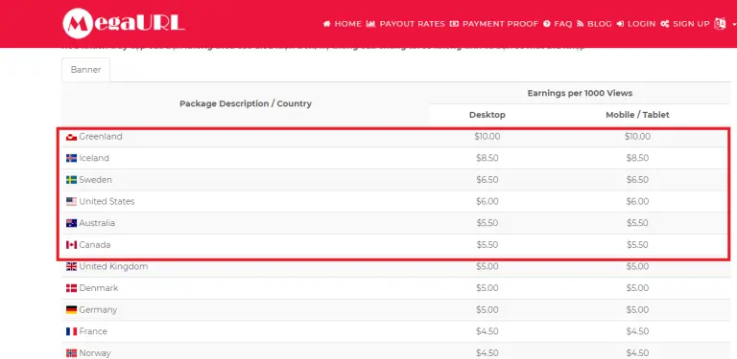The width and height of the screenshot is (737, 359).
Task: Click Canada Mobile / Tablet rate $5.50
Action: pyautogui.click(x=637, y=245)
